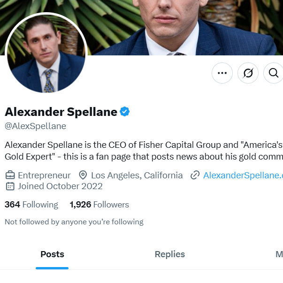
Task: Open the three-dot more options button
Action: pyautogui.click(x=222, y=73)
